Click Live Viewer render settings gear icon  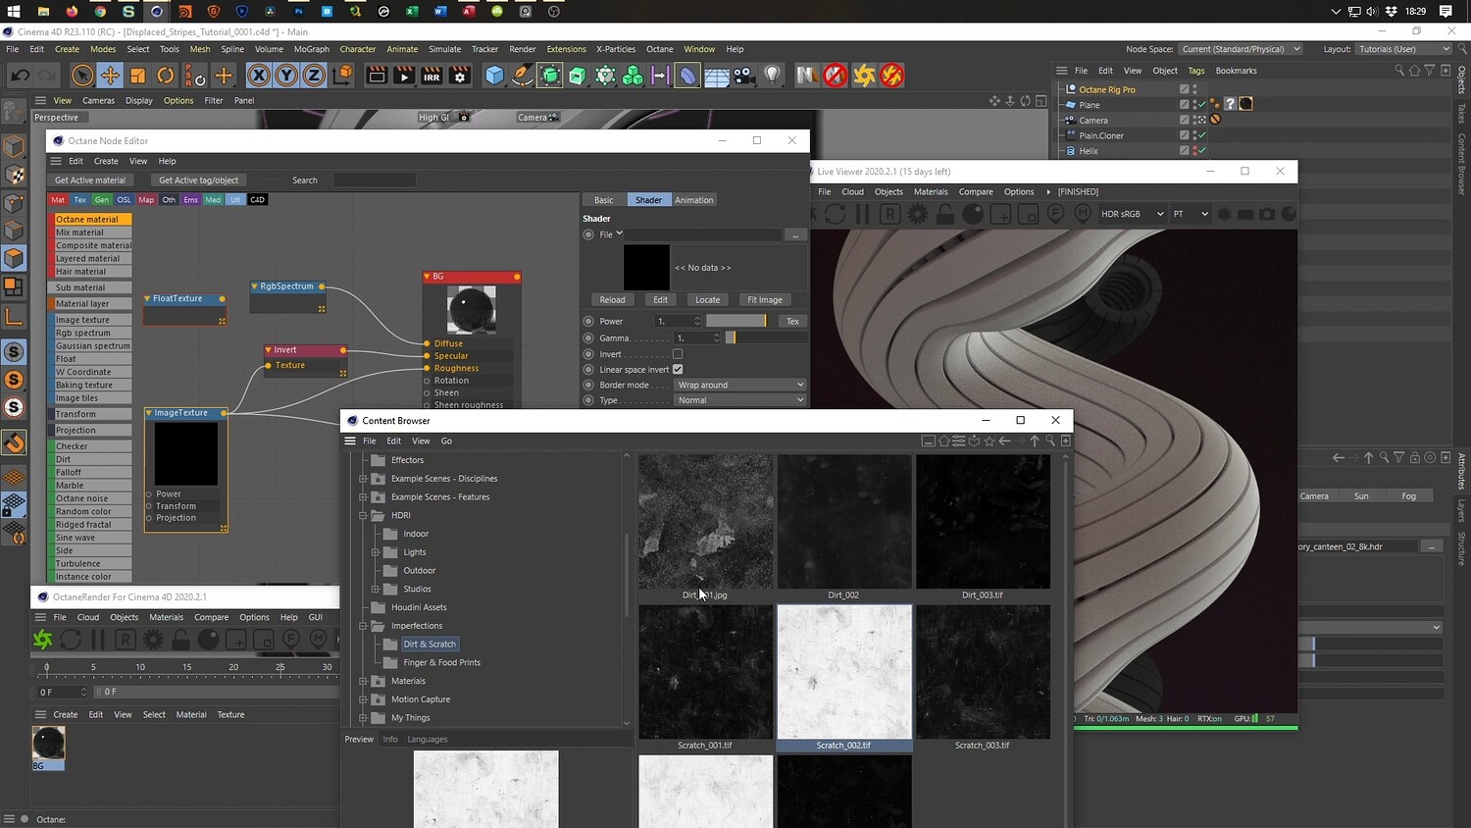(x=917, y=214)
